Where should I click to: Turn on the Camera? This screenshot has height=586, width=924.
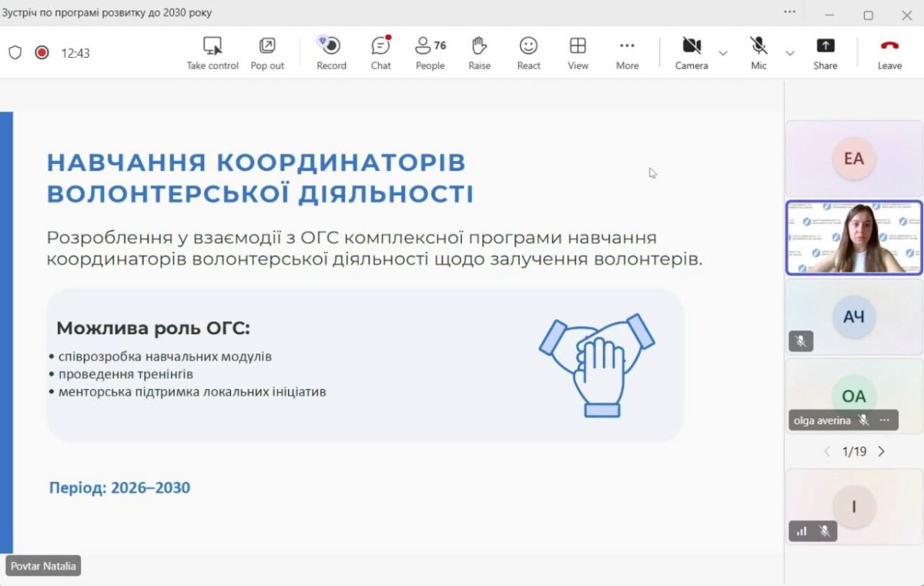pyautogui.click(x=691, y=53)
